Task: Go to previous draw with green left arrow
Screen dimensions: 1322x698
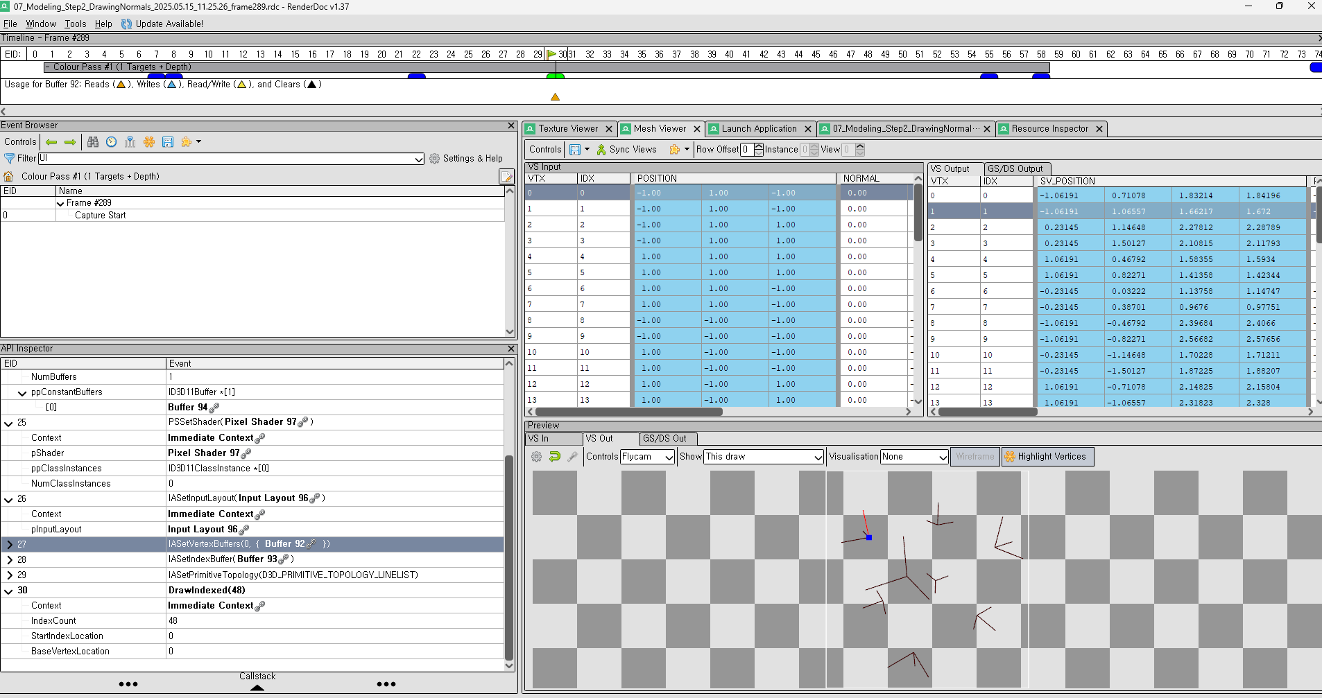Action: tap(51, 142)
